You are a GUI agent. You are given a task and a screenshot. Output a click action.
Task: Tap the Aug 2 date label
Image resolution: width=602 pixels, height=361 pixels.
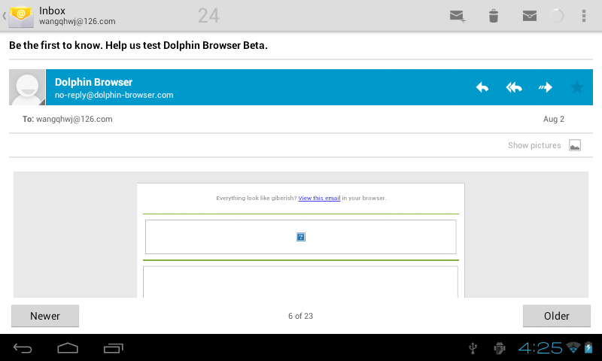[554, 119]
